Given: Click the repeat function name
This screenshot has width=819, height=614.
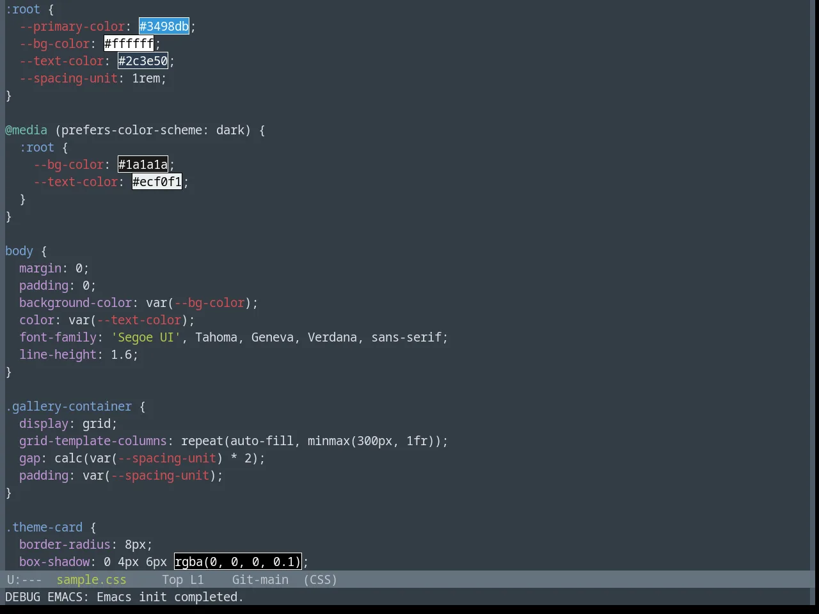Looking at the screenshot, I should [202, 441].
